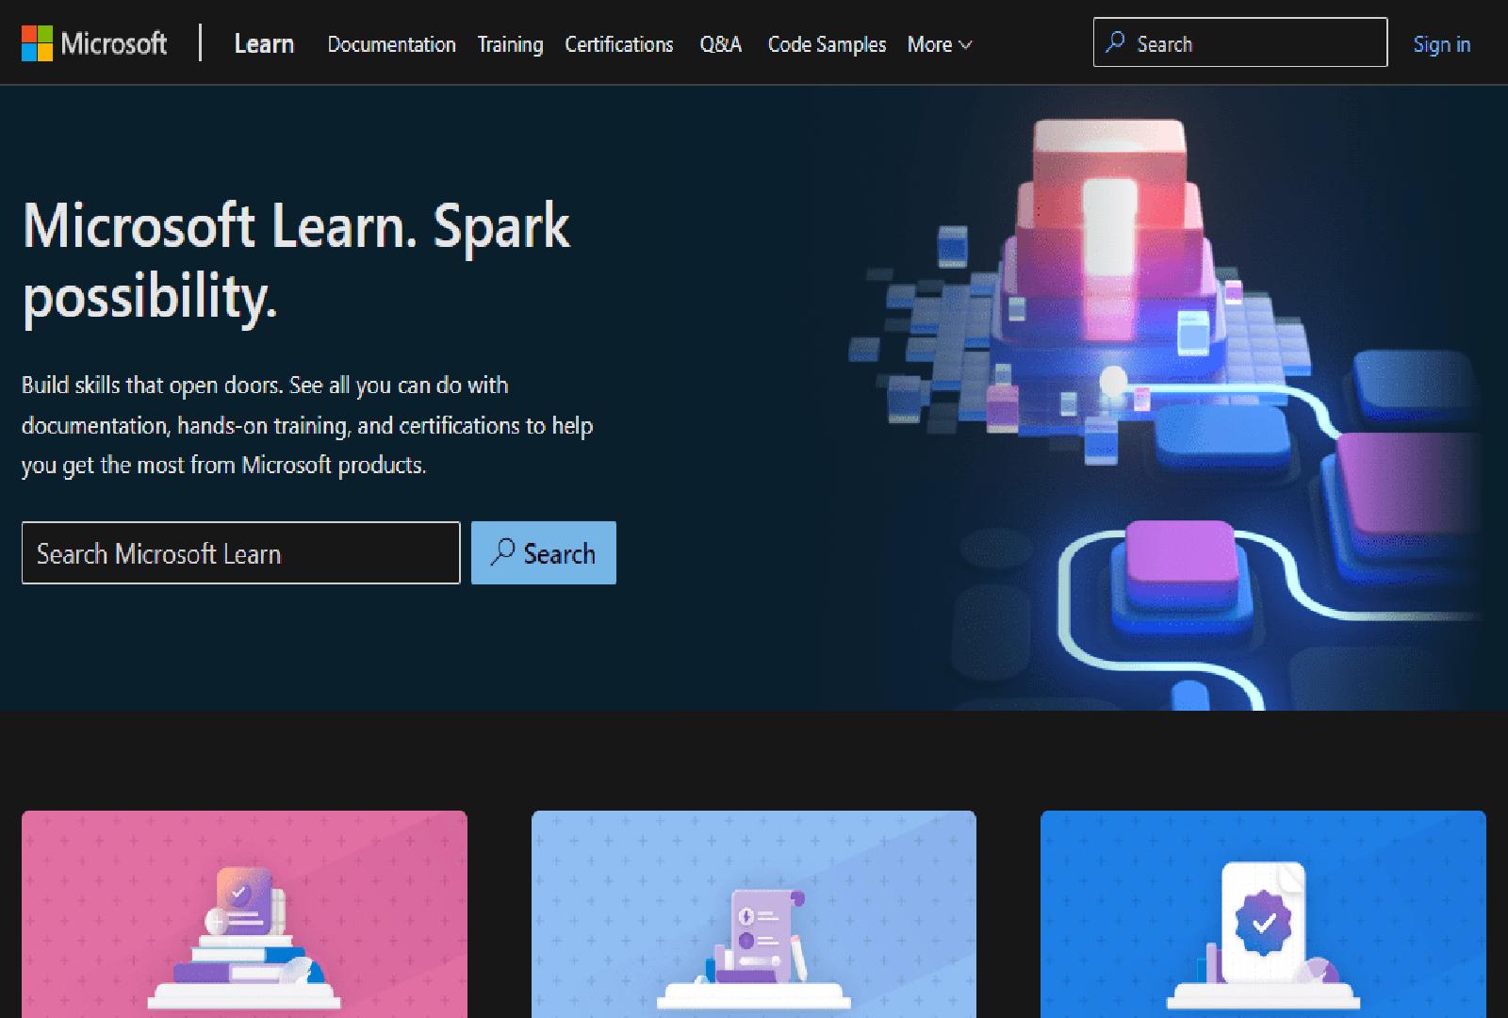Expand the More navigation dropdown

point(937,44)
